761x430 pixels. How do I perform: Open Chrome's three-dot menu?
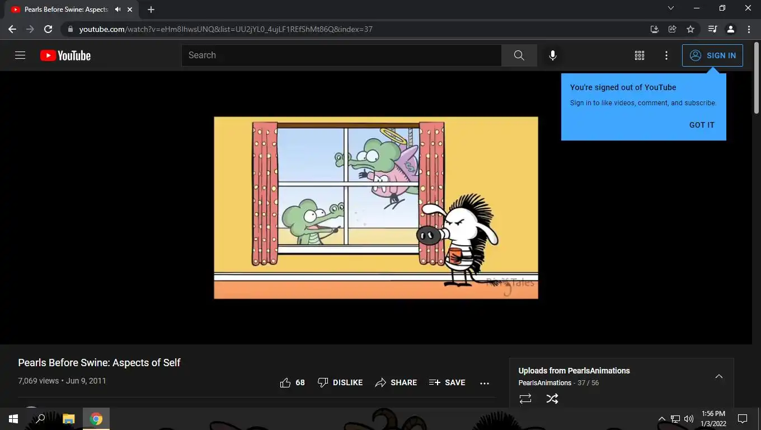749,29
